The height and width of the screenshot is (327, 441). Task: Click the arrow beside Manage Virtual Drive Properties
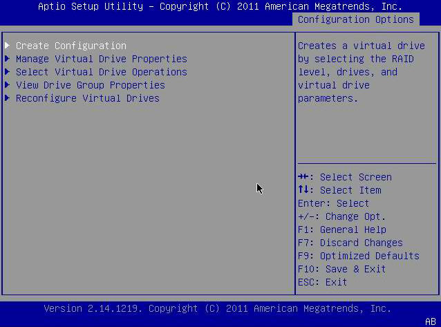coord(8,59)
